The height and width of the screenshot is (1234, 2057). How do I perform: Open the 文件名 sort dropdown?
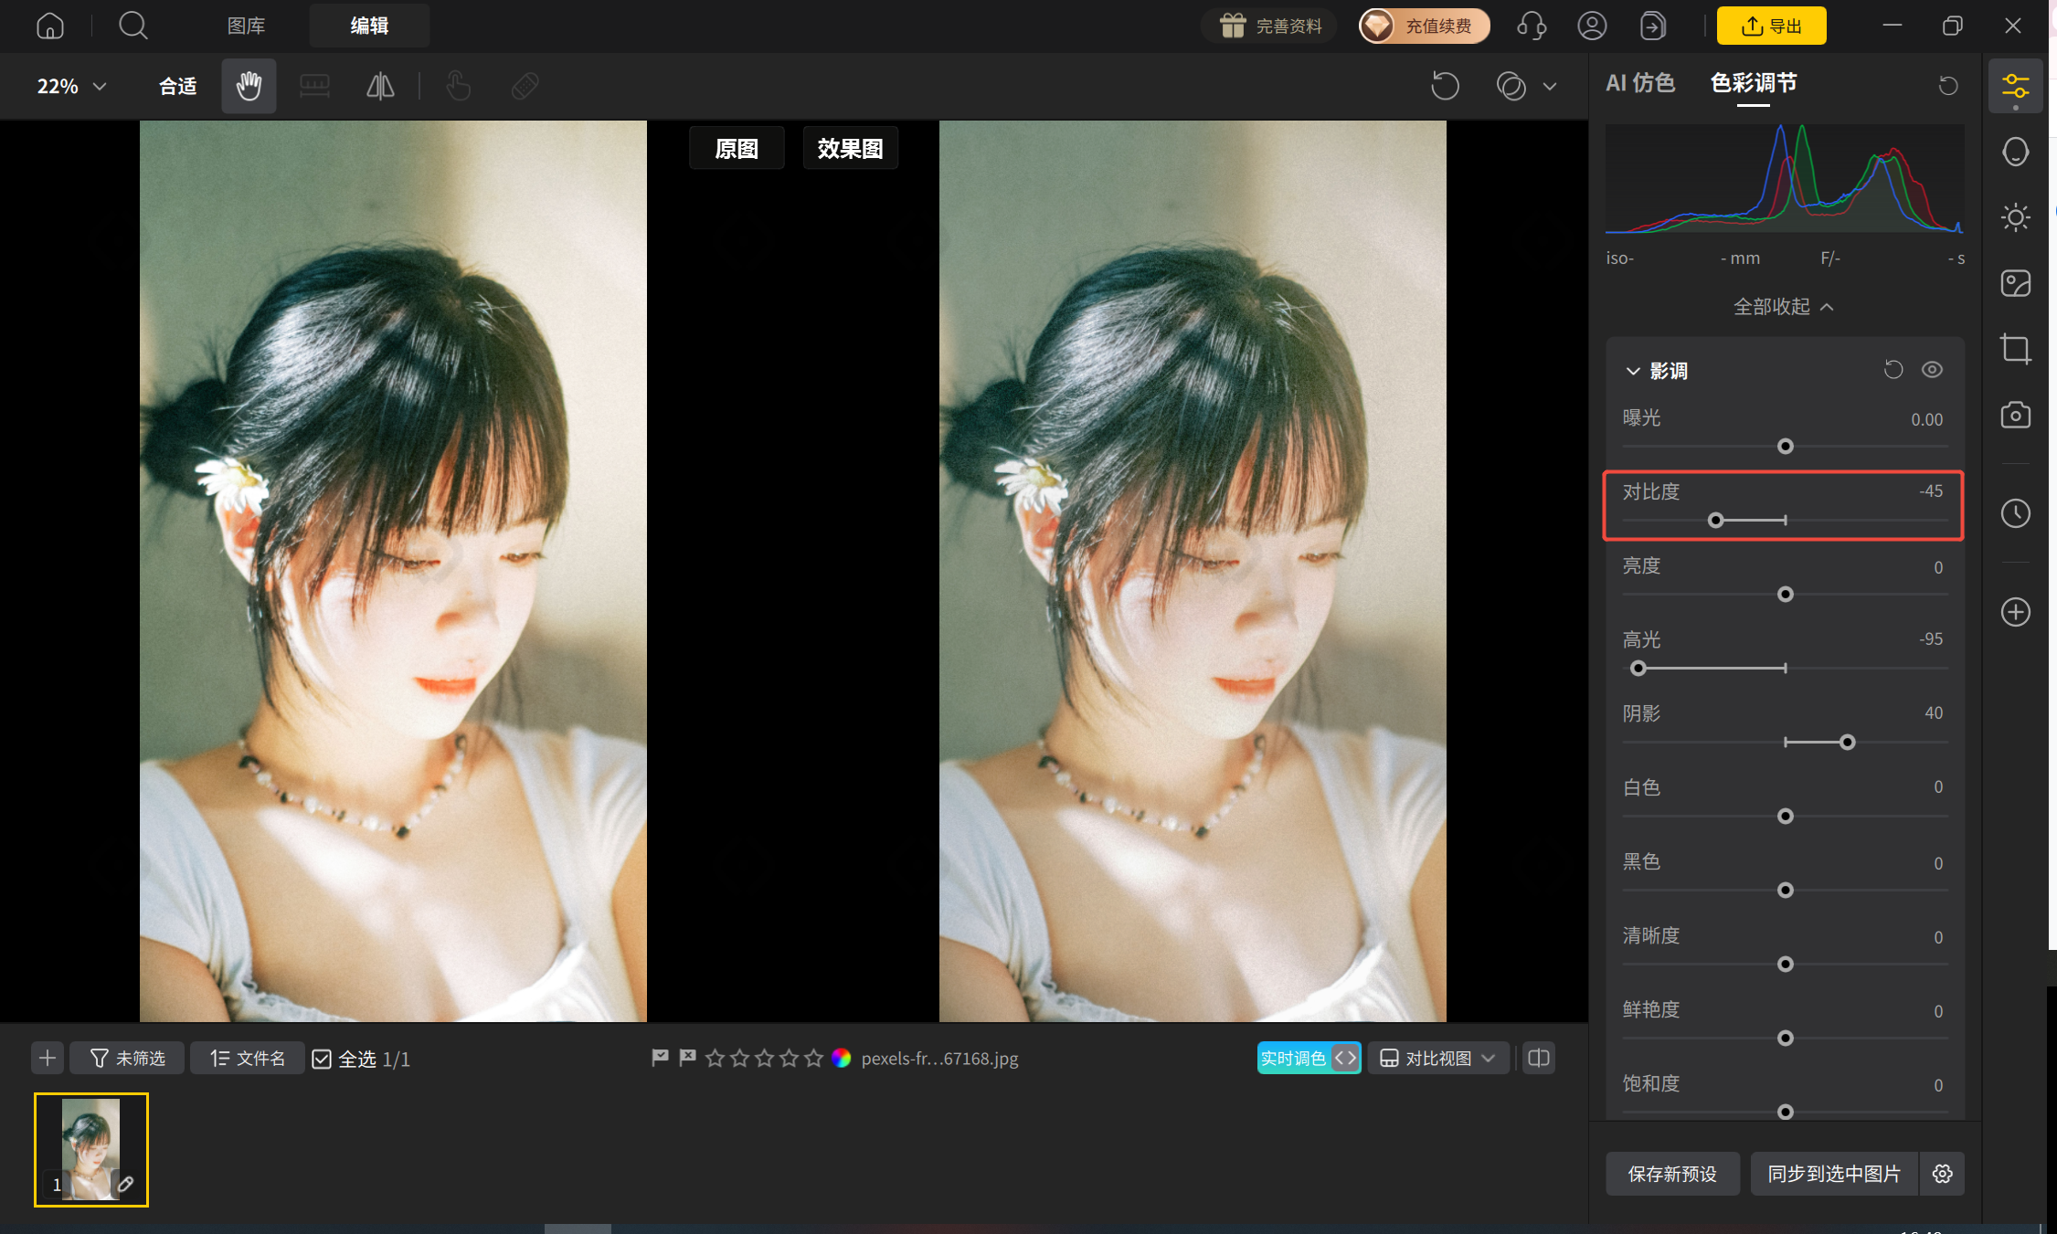pyautogui.click(x=247, y=1058)
